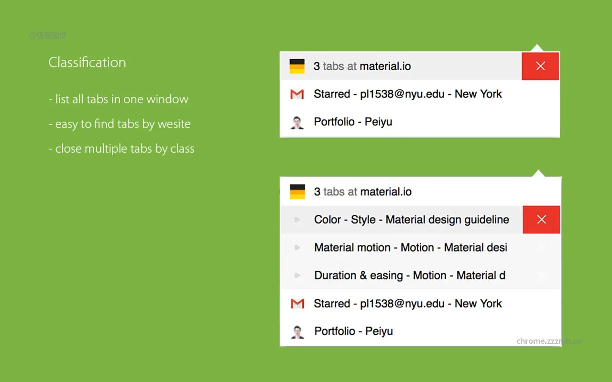Click the material.io favicon in the collapsed popup

tap(297, 66)
